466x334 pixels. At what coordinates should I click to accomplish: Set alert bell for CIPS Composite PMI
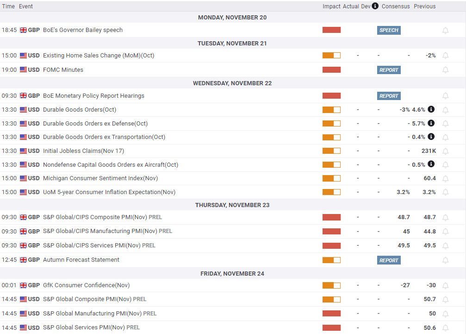pyautogui.click(x=445, y=218)
